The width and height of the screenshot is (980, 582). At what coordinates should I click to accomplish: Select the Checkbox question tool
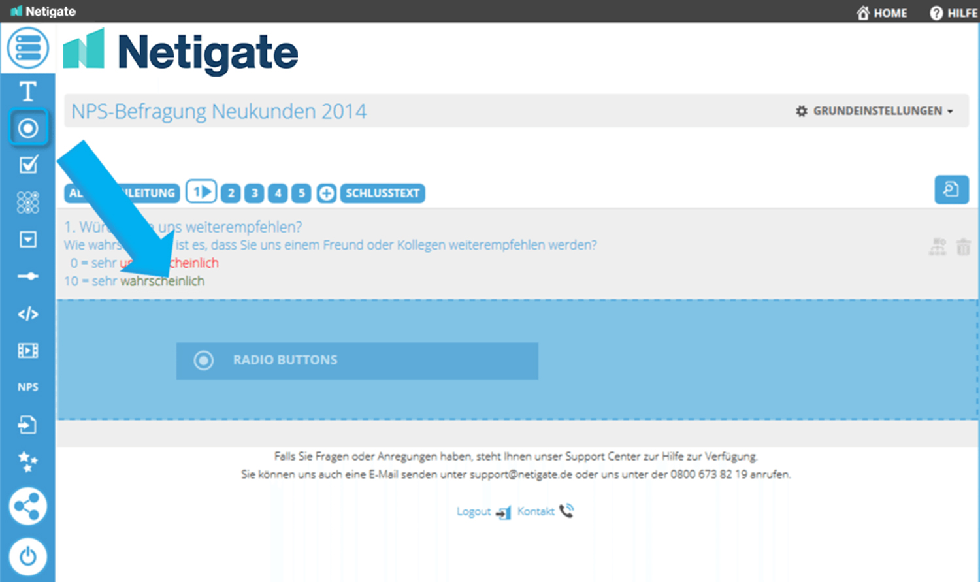(x=28, y=165)
